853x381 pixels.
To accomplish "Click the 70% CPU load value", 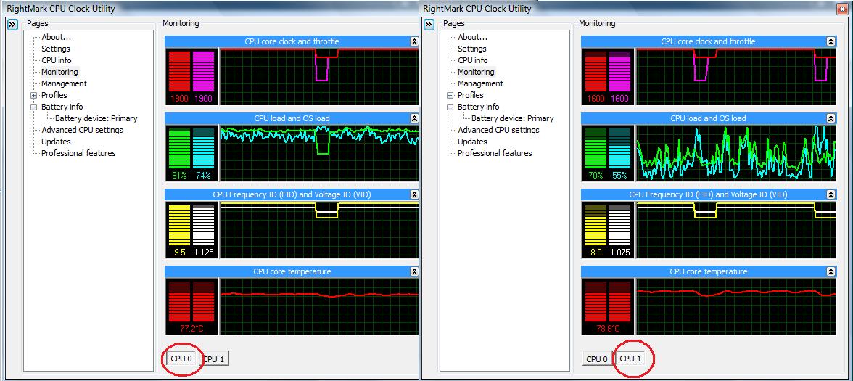I will click(595, 176).
